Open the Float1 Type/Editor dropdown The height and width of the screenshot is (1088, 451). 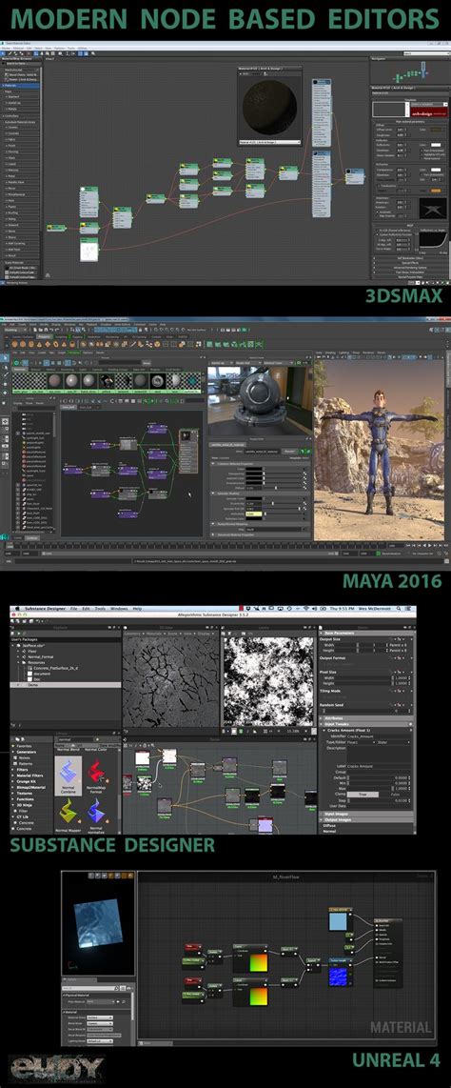click(x=361, y=742)
